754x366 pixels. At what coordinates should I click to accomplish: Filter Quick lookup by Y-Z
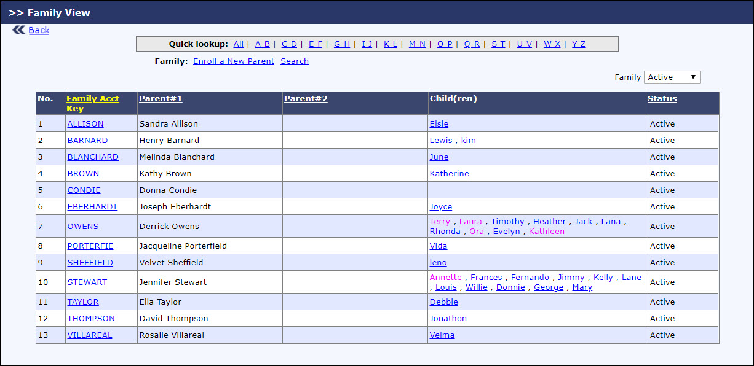(x=579, y=44)
